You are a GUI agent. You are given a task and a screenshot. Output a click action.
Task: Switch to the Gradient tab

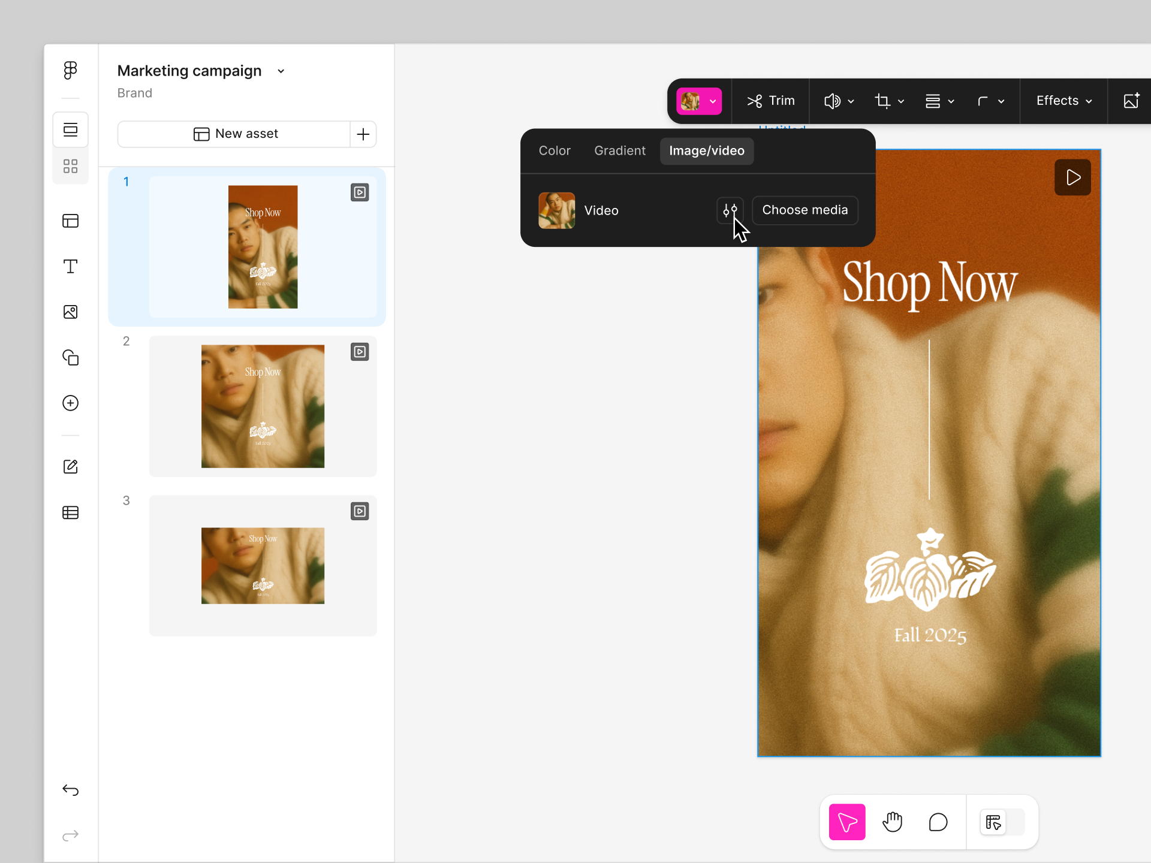point(620,150)
